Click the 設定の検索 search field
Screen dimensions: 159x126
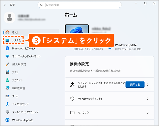79,5
